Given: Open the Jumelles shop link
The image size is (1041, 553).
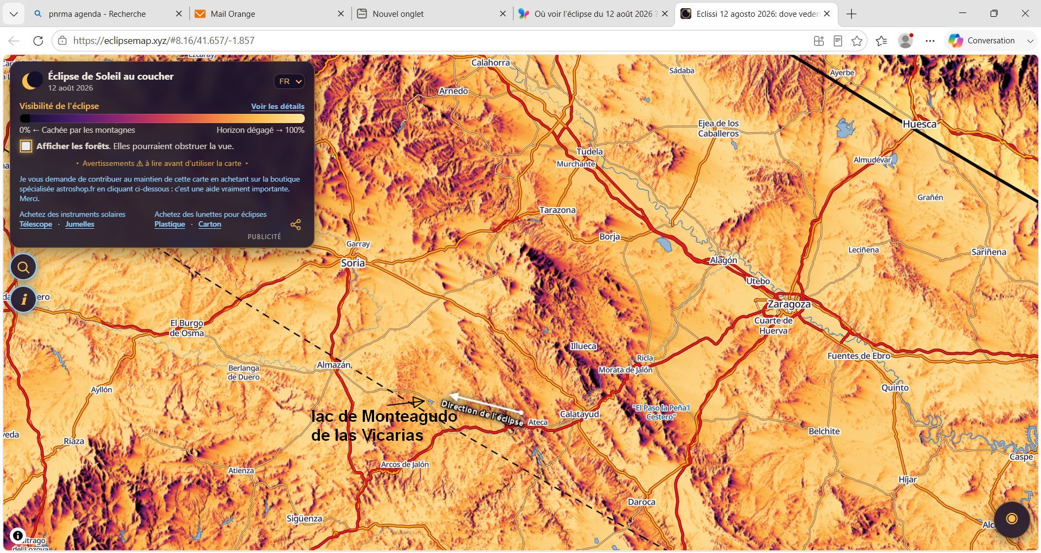Looking at the screenshot, I should pyautogui.click(x=80, y=224).
